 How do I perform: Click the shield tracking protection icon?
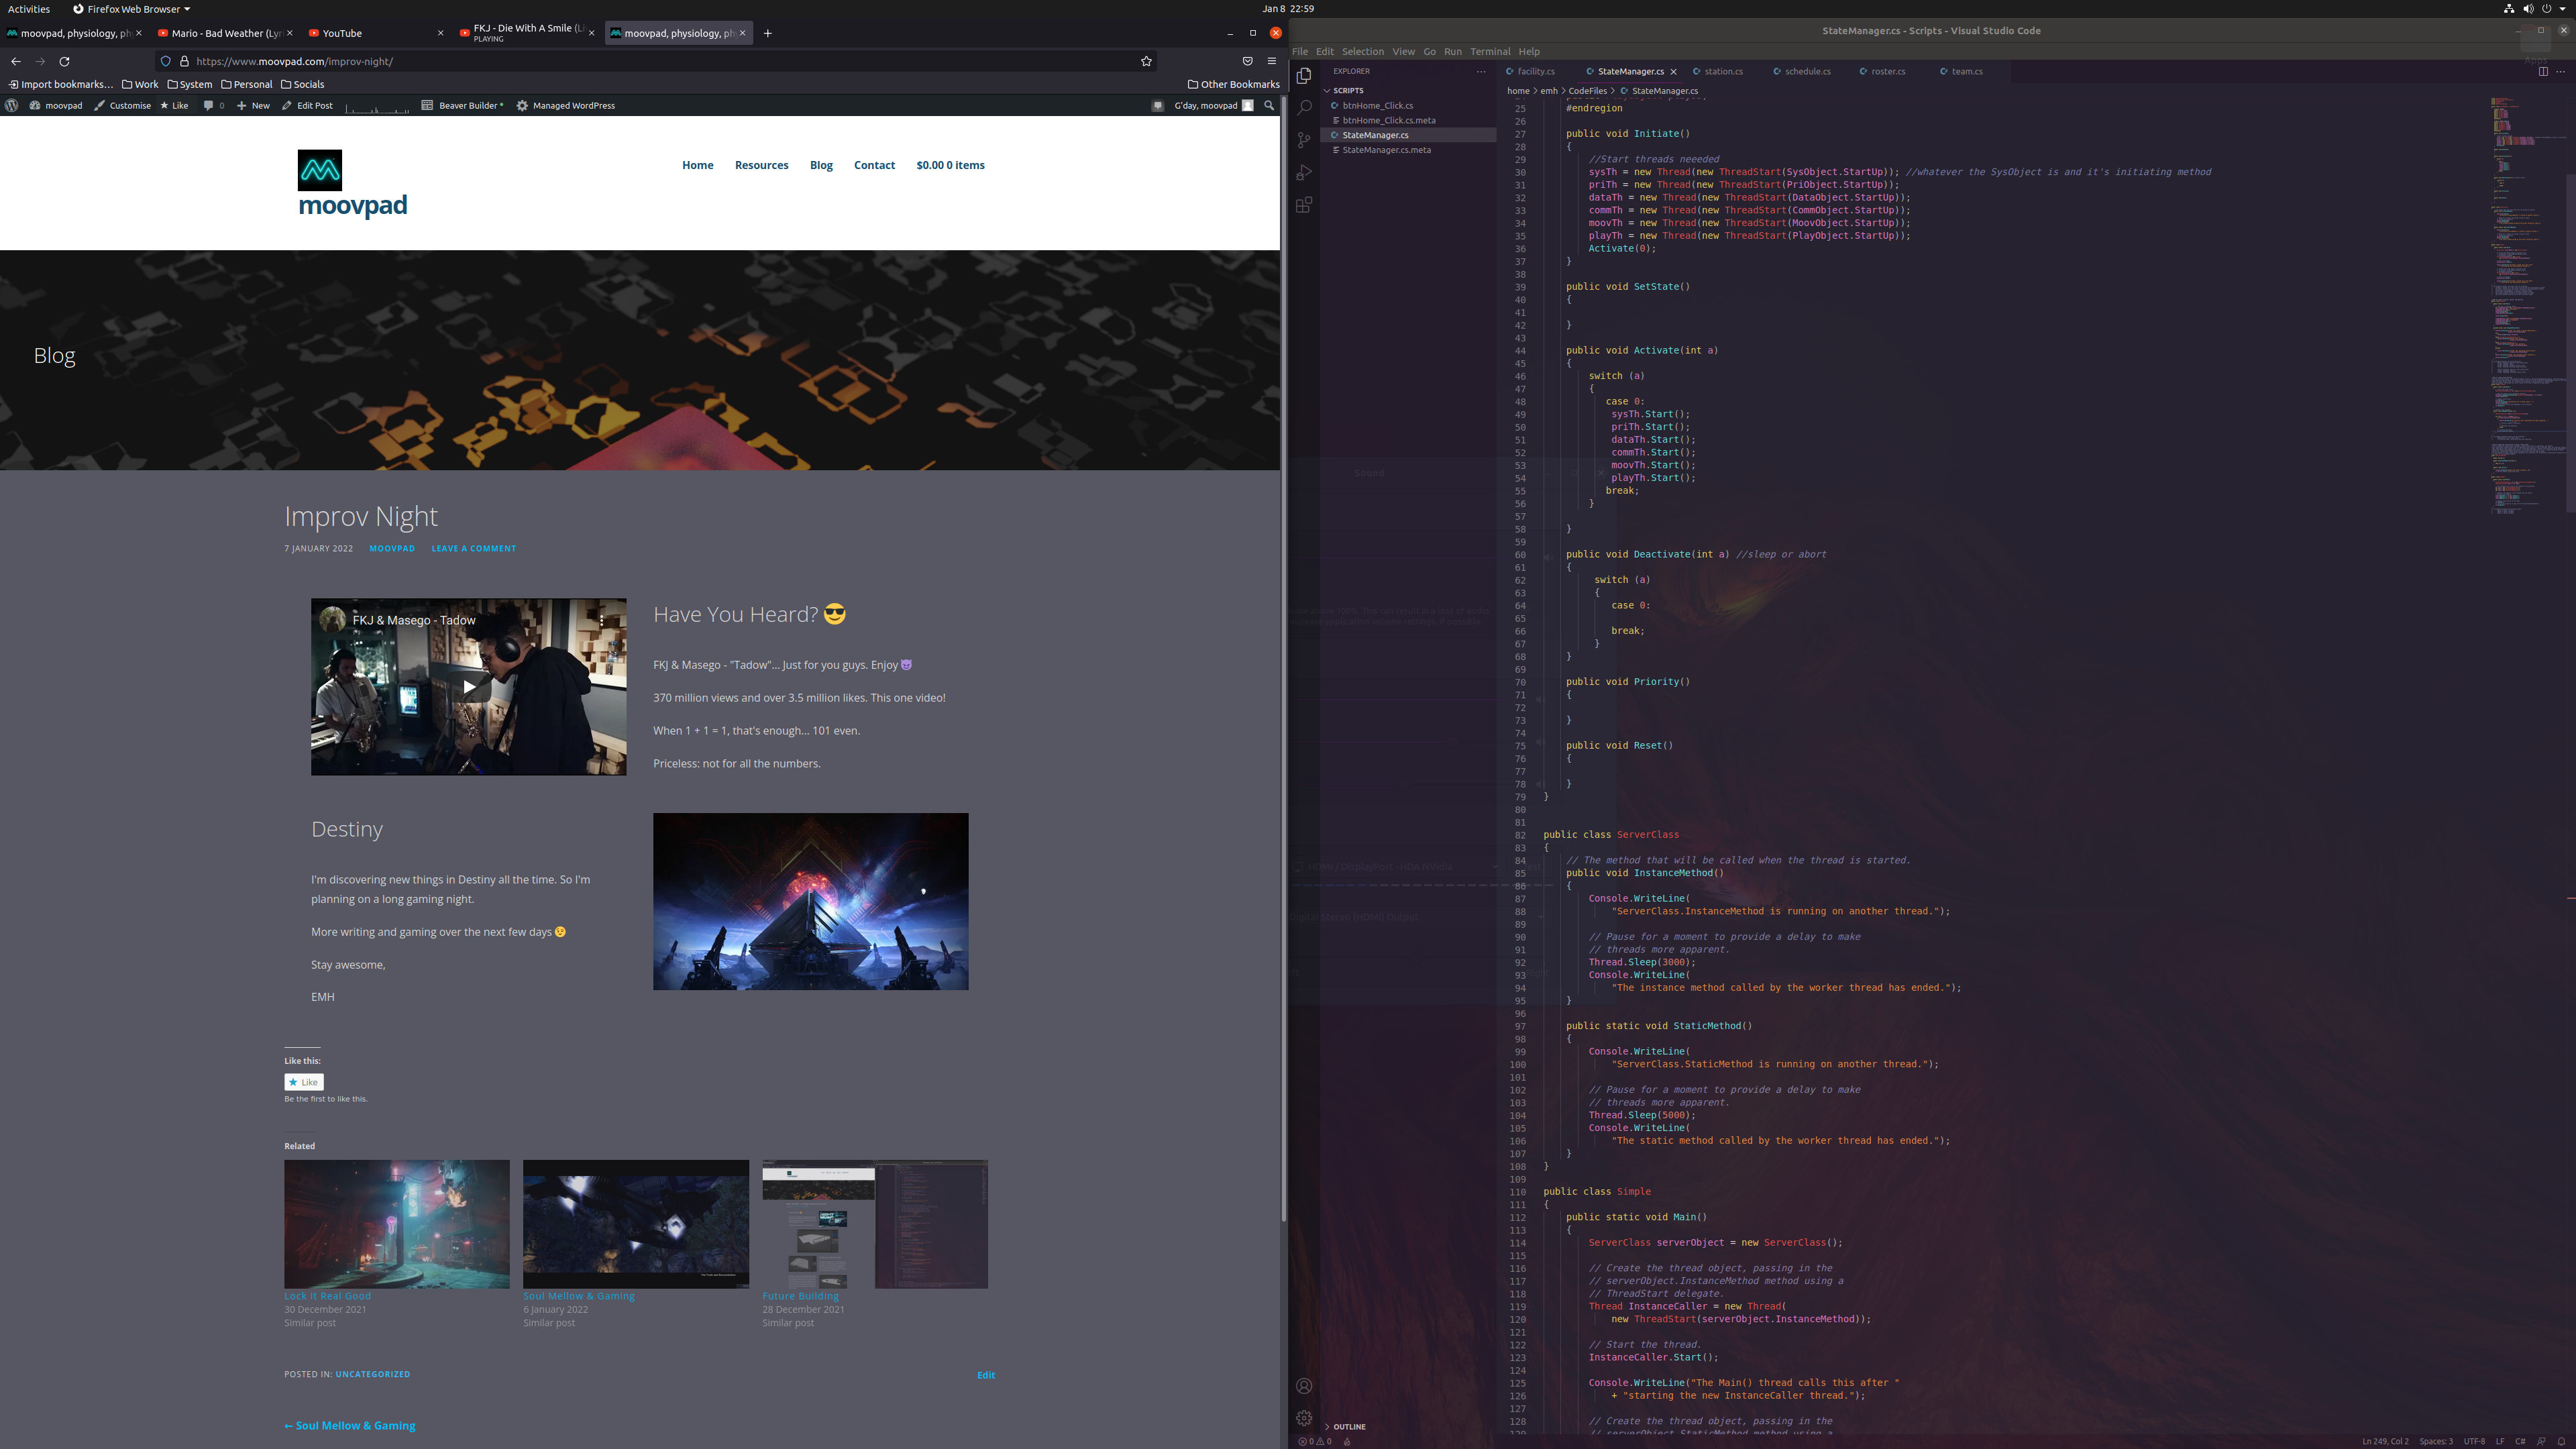tap(166, 61)
